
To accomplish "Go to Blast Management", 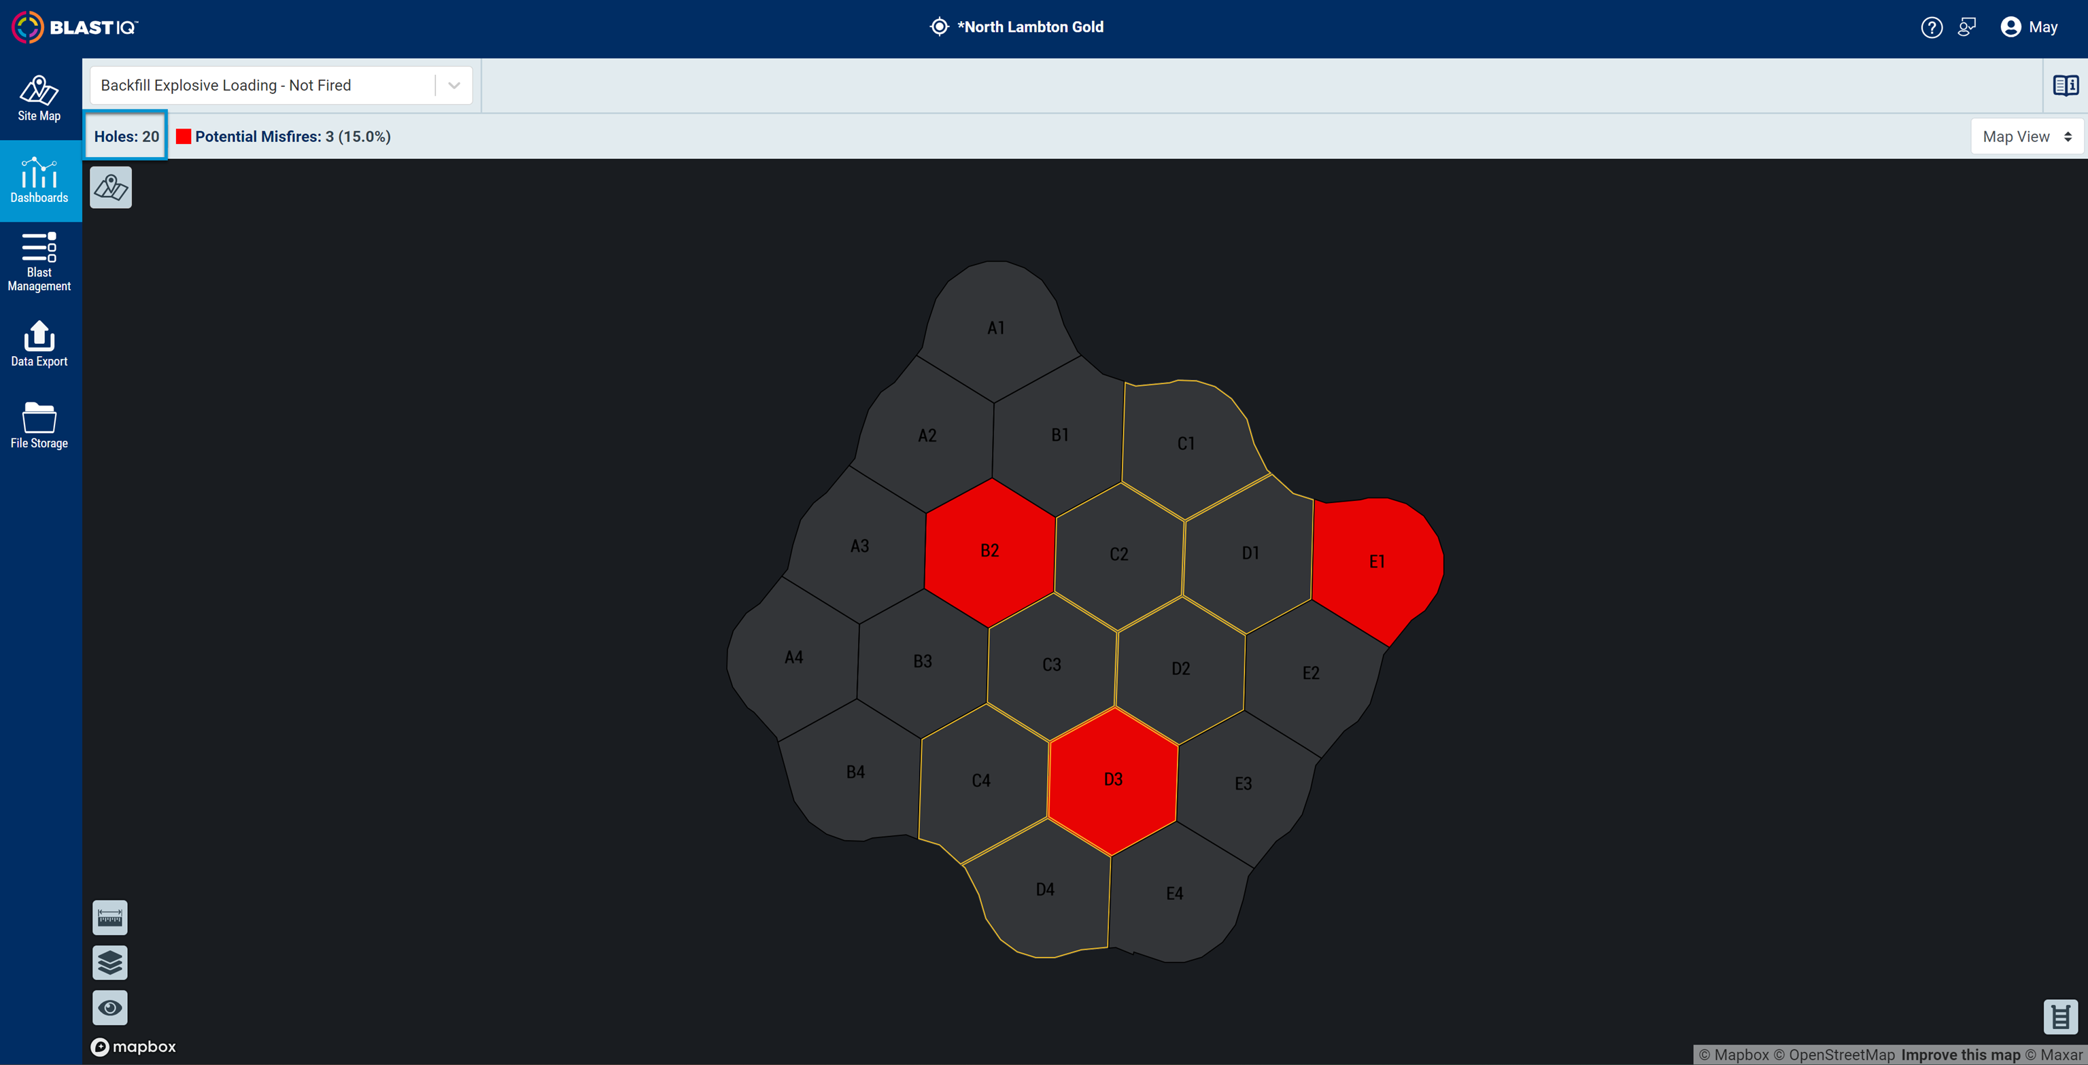I will point(39,262).
